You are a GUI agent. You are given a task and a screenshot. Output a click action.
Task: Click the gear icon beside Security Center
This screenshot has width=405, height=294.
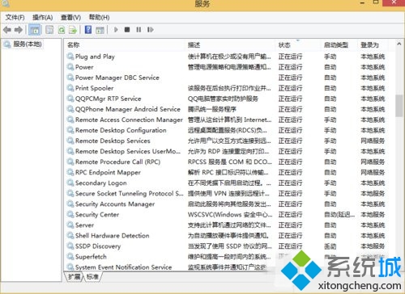tap(70, 215)
